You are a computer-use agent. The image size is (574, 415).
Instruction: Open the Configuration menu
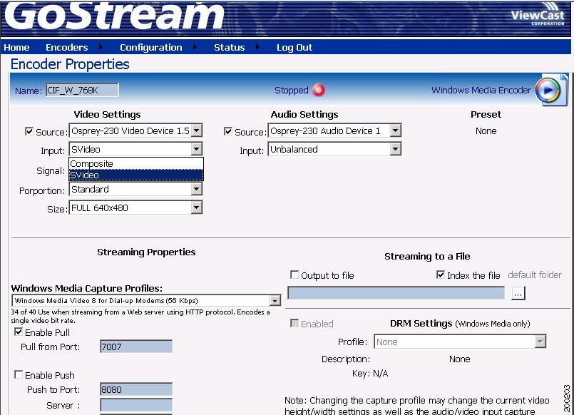coord(151,48)
